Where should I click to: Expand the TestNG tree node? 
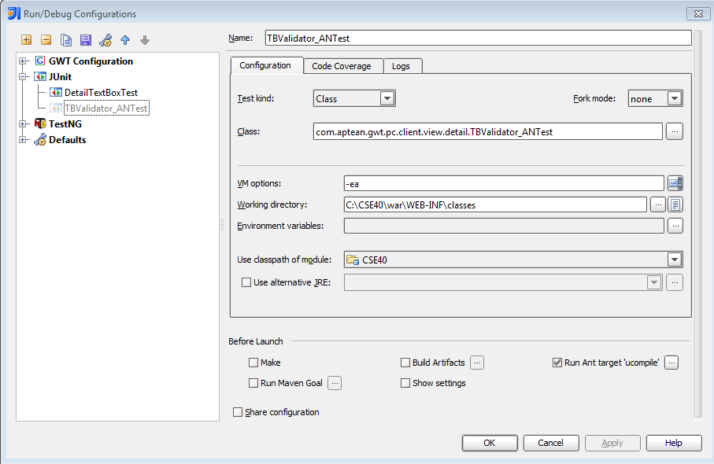22,123
